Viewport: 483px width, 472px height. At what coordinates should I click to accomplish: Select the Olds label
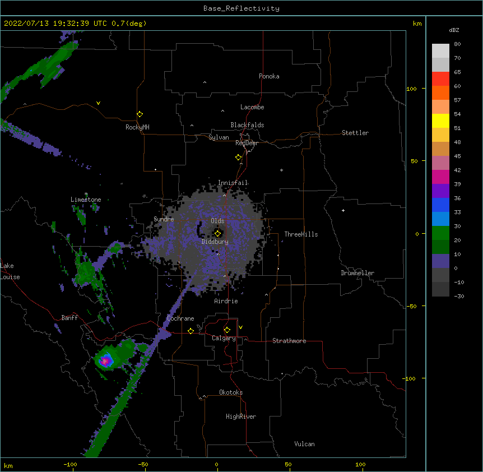click(217, 221)
